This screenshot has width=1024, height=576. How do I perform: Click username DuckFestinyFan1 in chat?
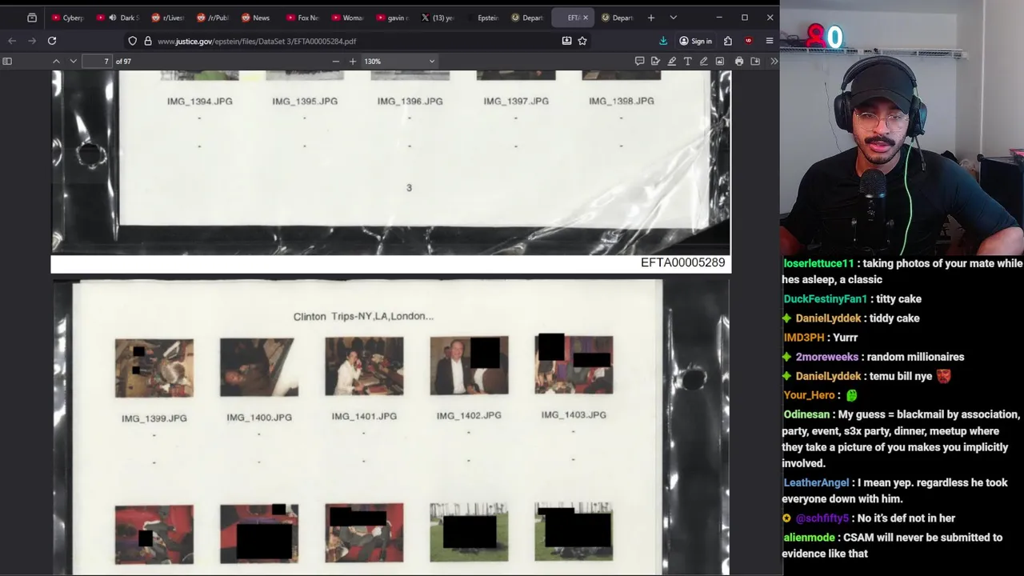825,298
